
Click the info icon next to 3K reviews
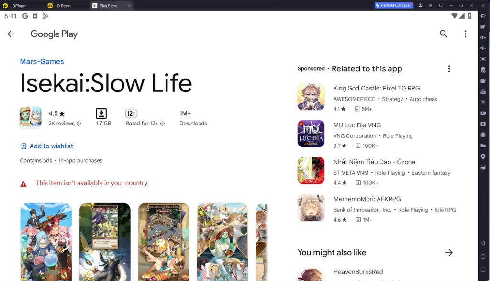click(x=79, y=124)
